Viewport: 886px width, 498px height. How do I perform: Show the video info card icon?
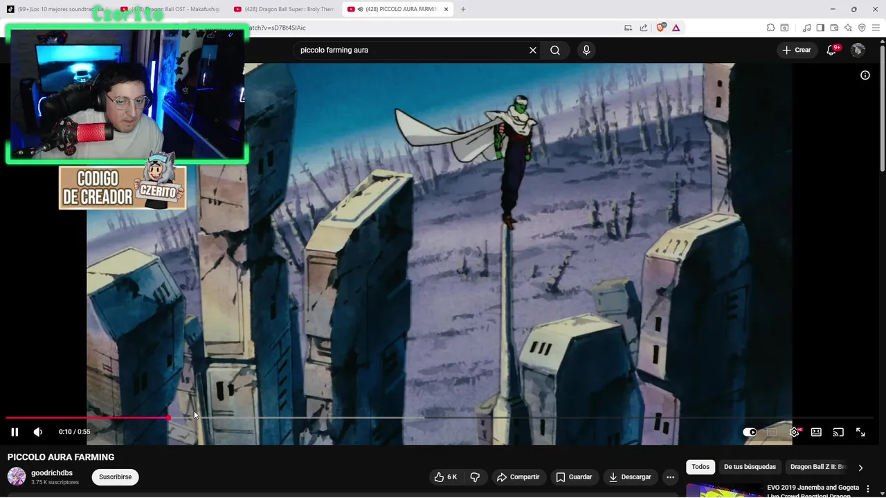point(865,75)
